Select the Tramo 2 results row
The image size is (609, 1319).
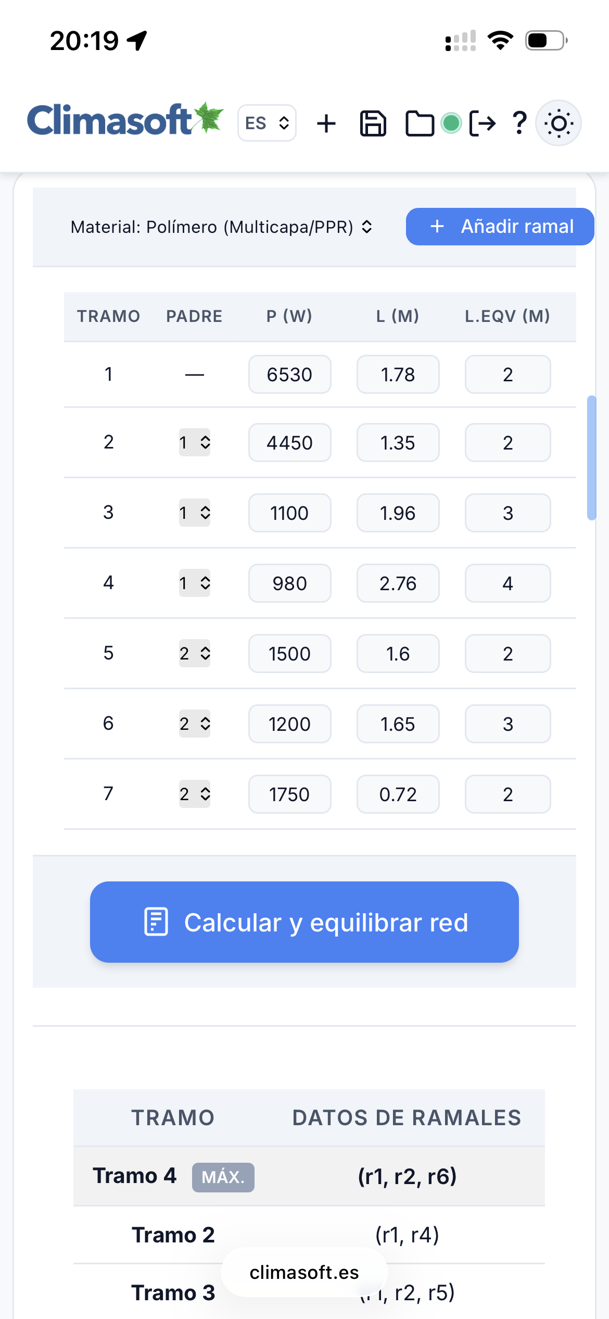[309, 1235]
